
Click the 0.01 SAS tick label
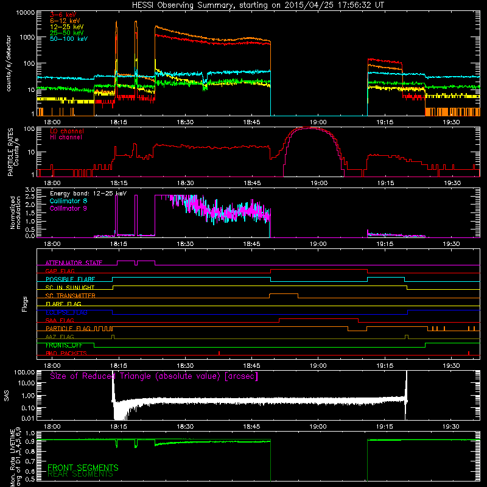pos(28,418)
